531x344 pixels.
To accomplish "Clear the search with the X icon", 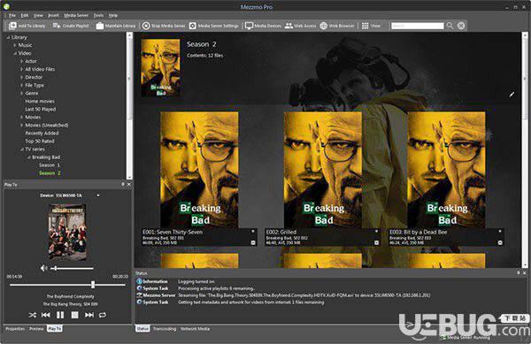I will [461, 26].
